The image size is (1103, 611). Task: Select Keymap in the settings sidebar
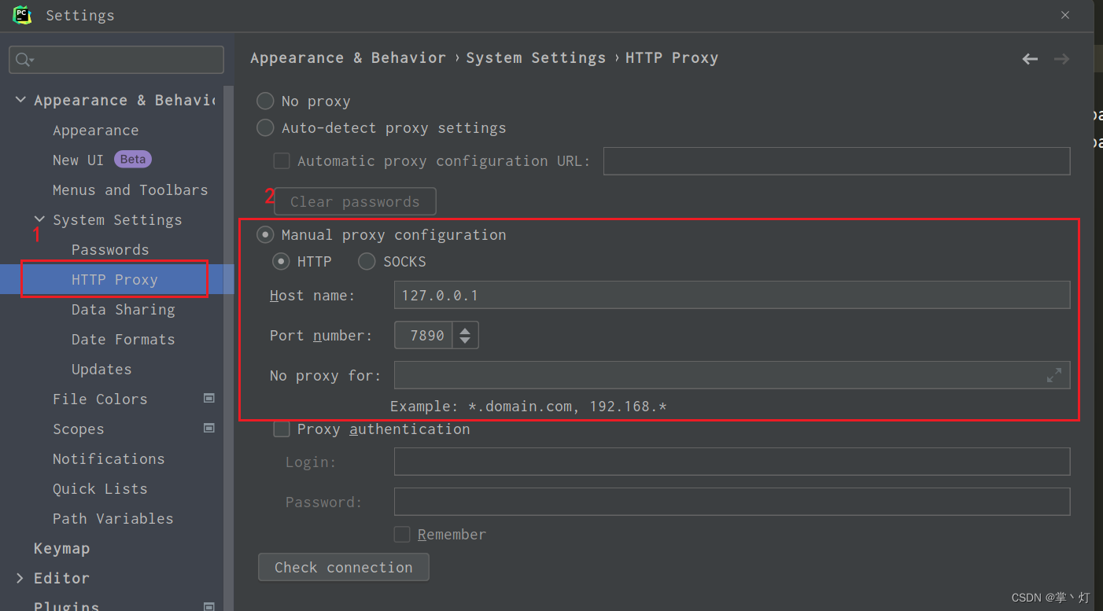[61, 548]
